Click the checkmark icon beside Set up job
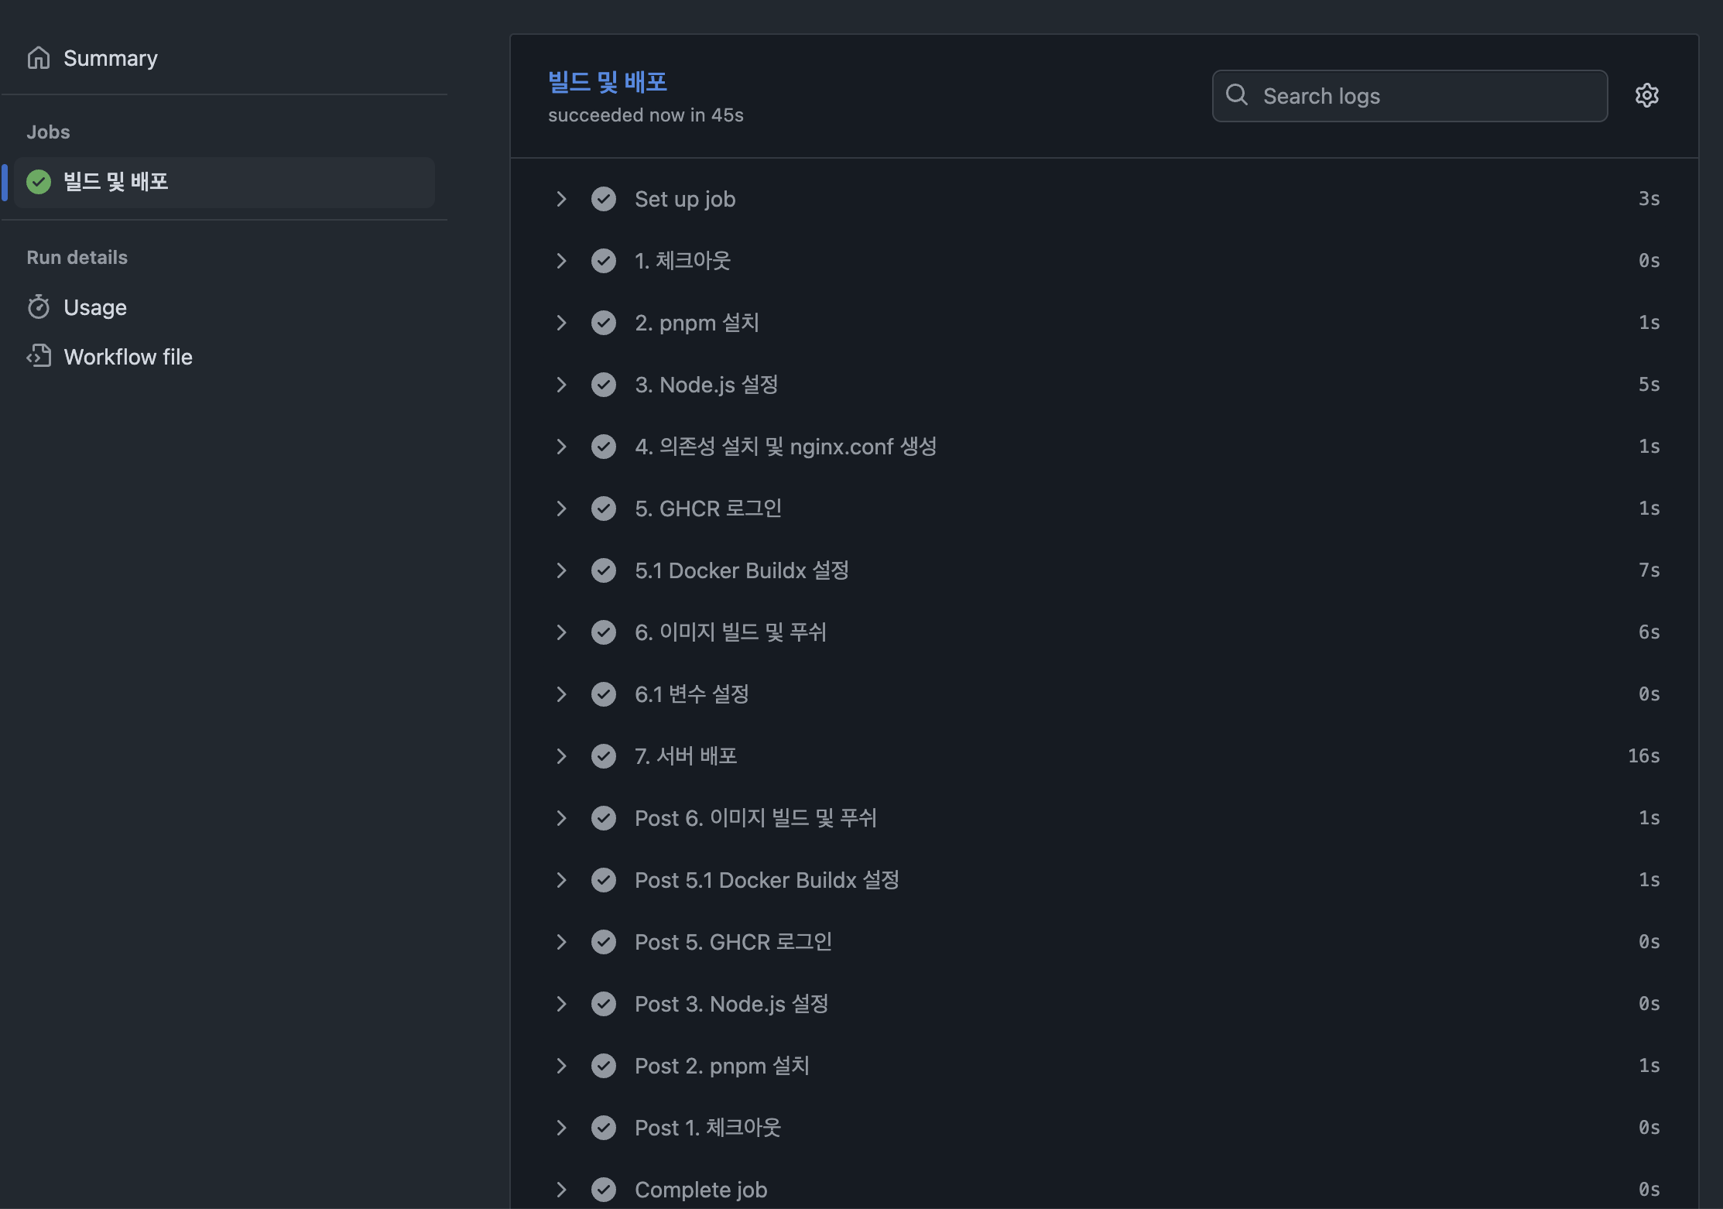 pos(603,199)
